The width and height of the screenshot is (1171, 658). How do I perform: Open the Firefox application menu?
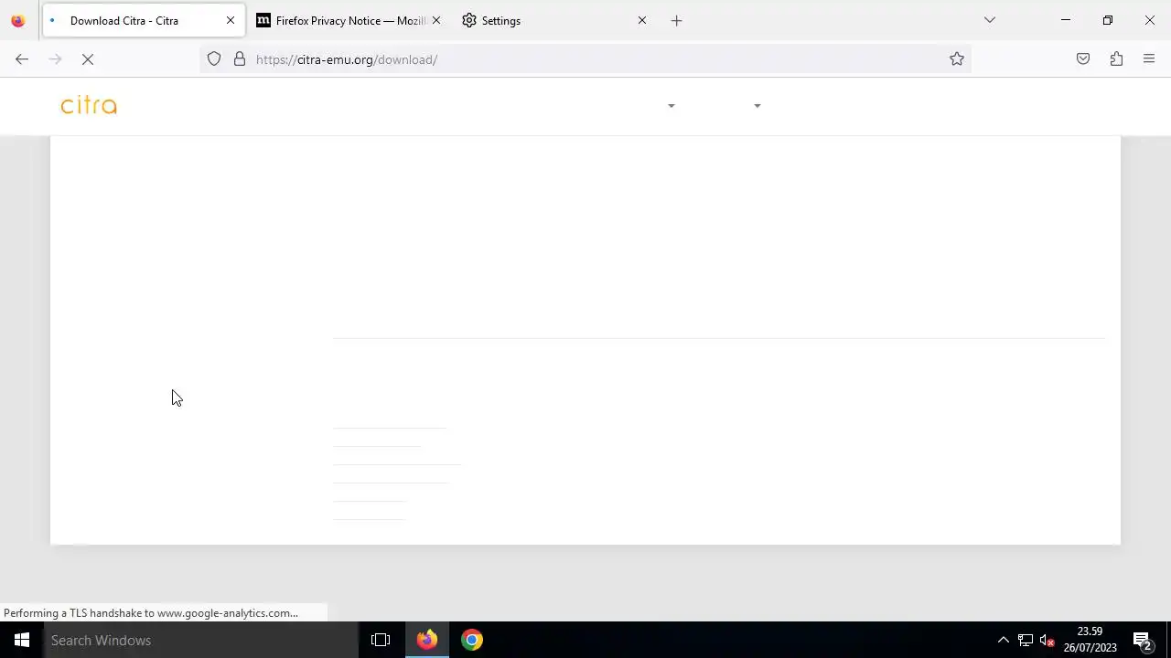point(1149,59)
